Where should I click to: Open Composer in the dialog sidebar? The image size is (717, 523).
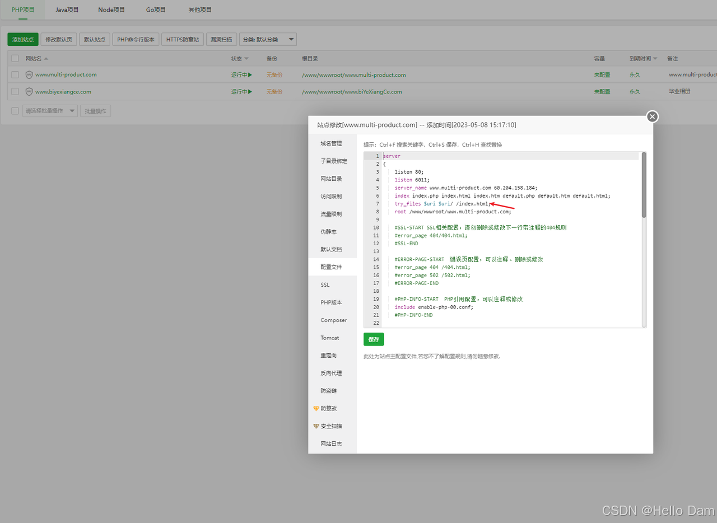(332, 320)
